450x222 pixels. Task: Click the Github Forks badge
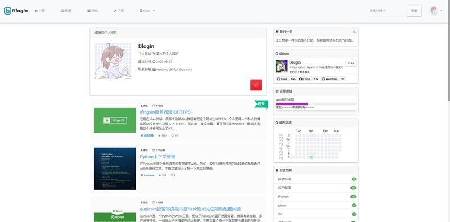pos(305,79)
